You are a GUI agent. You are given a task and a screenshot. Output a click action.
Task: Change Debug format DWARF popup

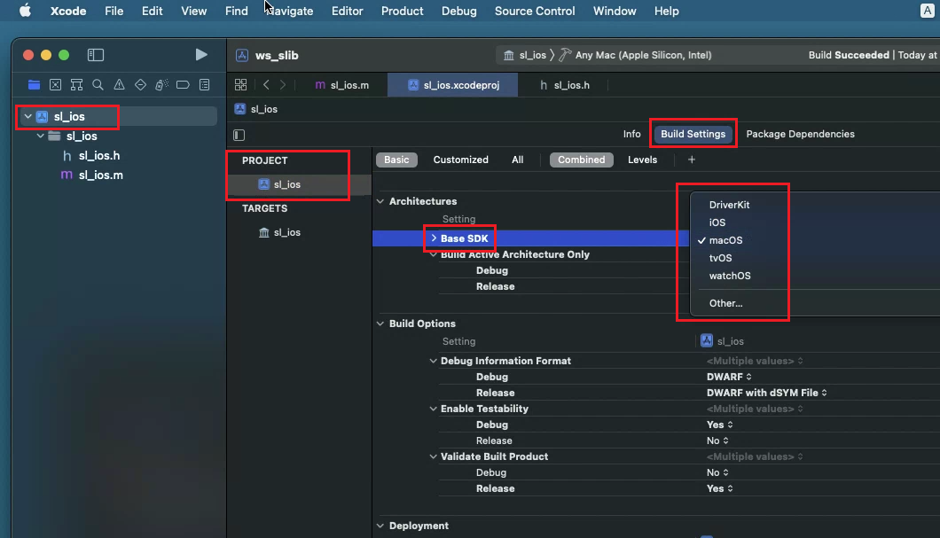pos(729,376)
